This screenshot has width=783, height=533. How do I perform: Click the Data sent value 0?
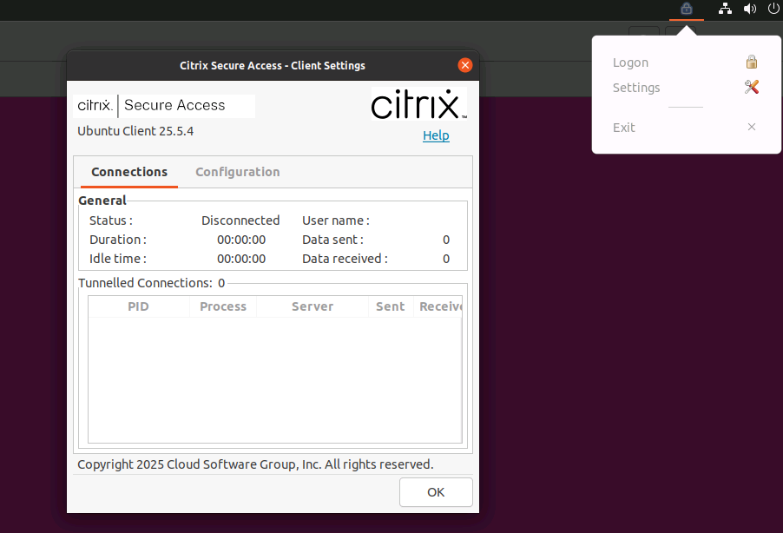(x=446, y=240)
